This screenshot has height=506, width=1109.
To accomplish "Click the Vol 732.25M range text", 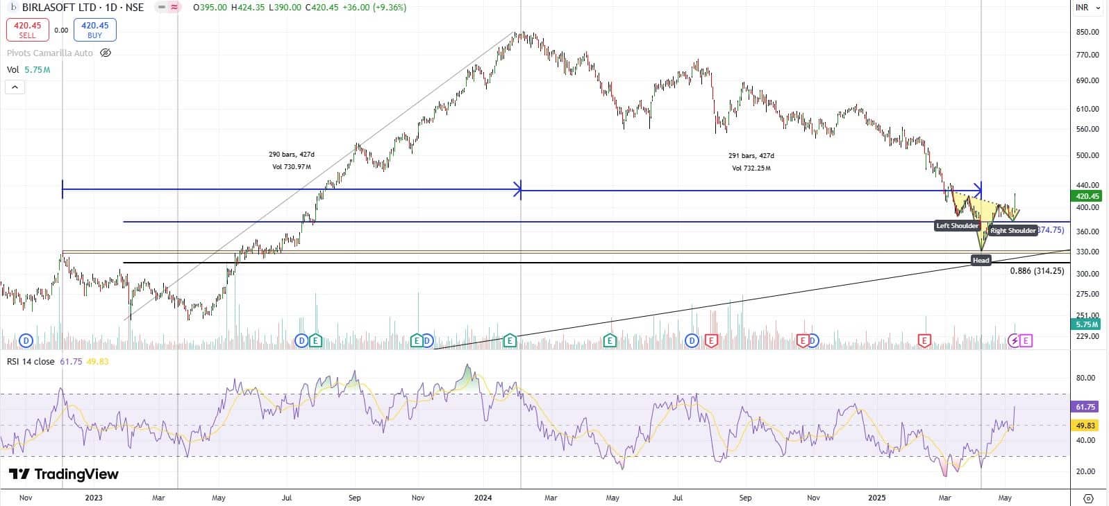I will [x=751, y=168].
